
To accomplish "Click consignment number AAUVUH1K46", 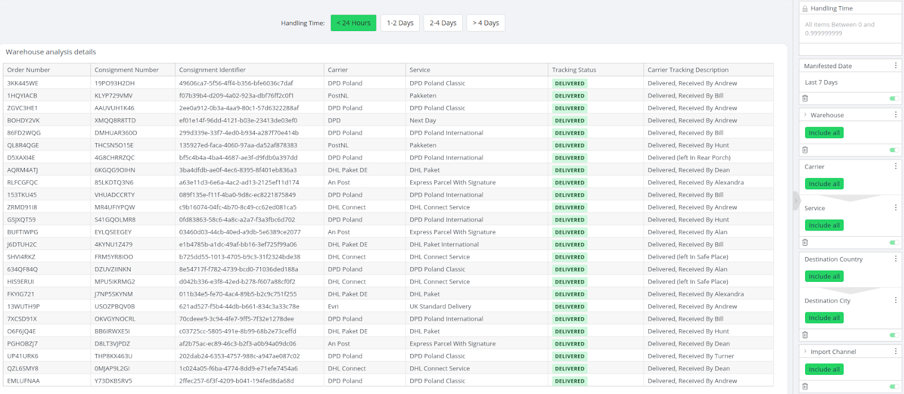I will point(115,108).
